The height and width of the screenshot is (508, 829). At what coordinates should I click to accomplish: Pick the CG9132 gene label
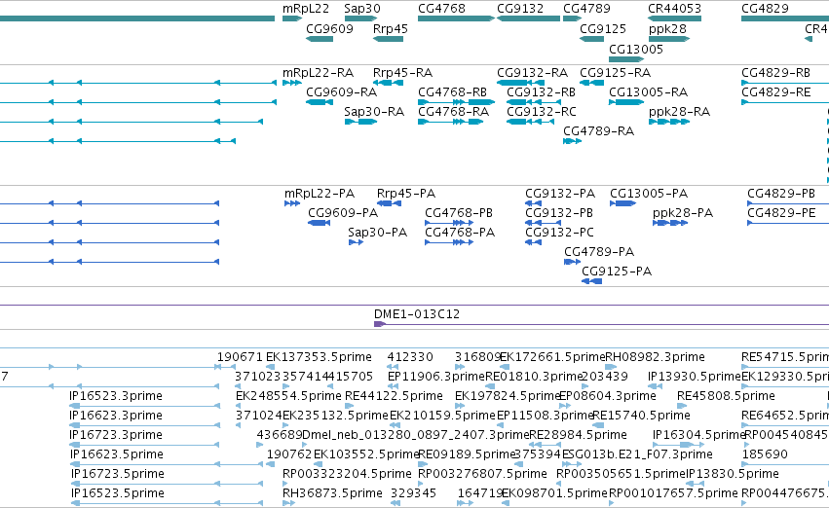(520, 9)
